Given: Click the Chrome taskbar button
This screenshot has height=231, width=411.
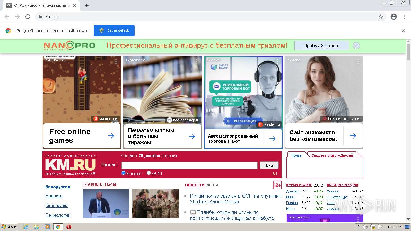Looking at the screenshot, I should [x=58, y=227].
